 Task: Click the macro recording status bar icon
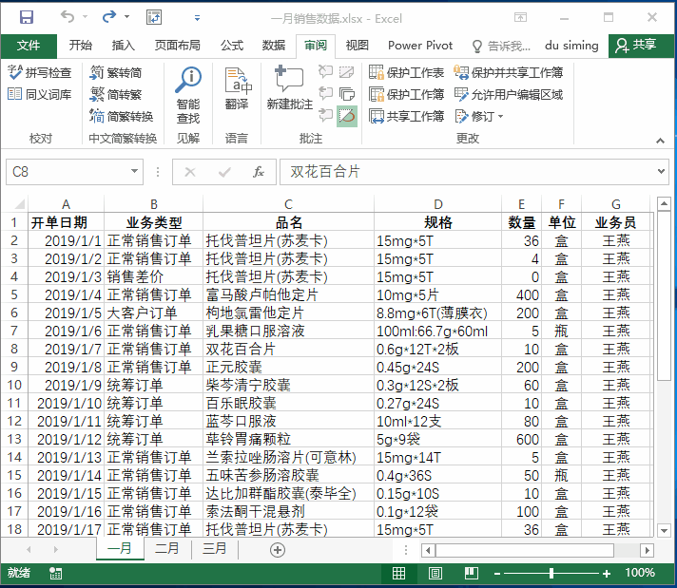[55, 574]
